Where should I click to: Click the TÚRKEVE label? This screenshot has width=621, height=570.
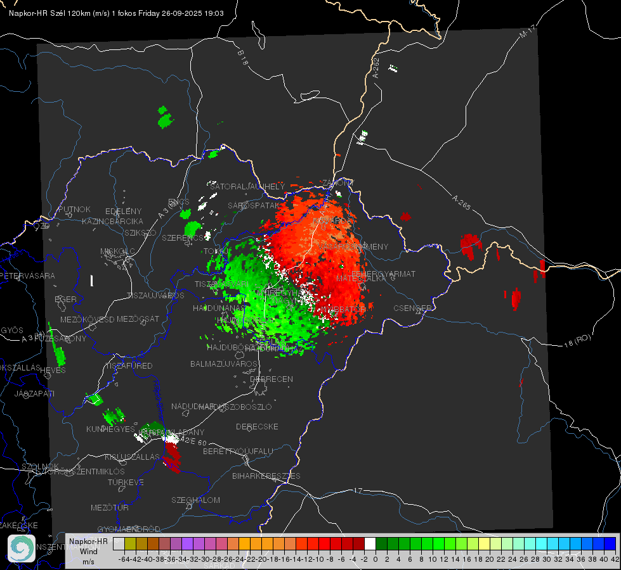pyautogui.click(x=126, y=482)
